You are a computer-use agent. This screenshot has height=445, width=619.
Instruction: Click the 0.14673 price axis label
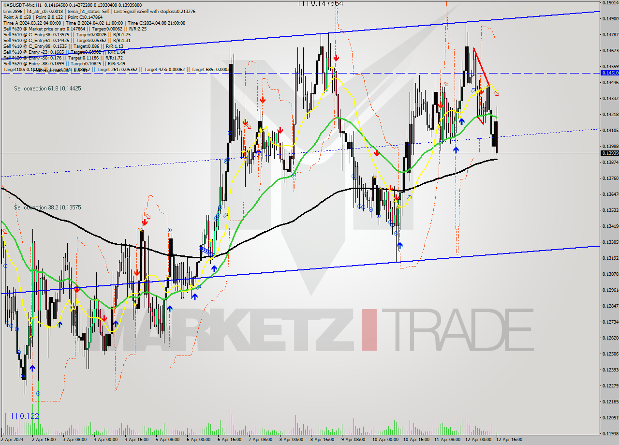[610, 50]
